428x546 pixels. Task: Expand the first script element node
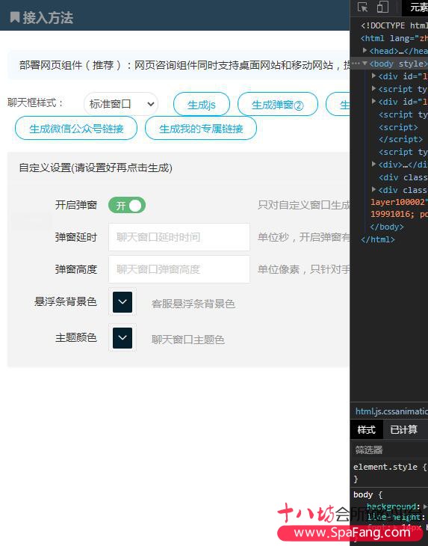373,89
